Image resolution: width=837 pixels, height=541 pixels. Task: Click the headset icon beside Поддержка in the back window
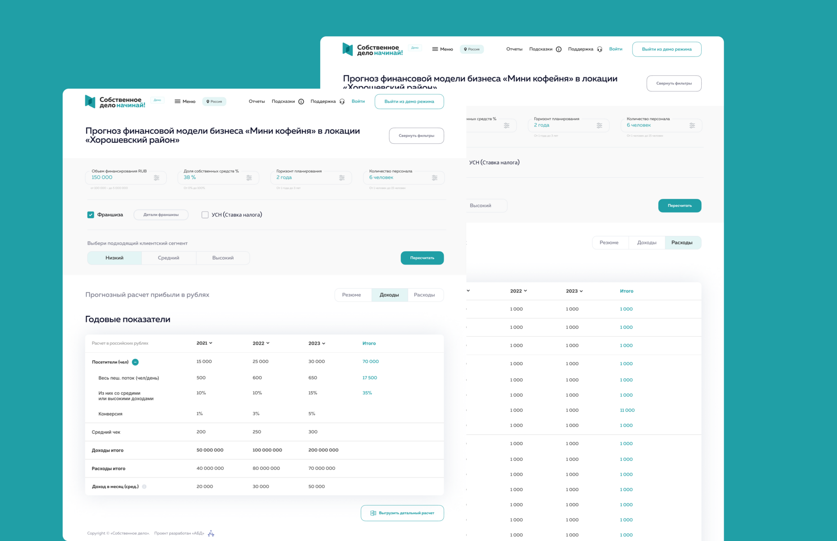click(x=600, y=49)
